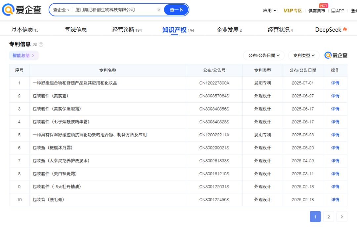
Task: Open 详情 for 包装套件（黄芪保湿眼霜）
Action: tap(335, 109)
